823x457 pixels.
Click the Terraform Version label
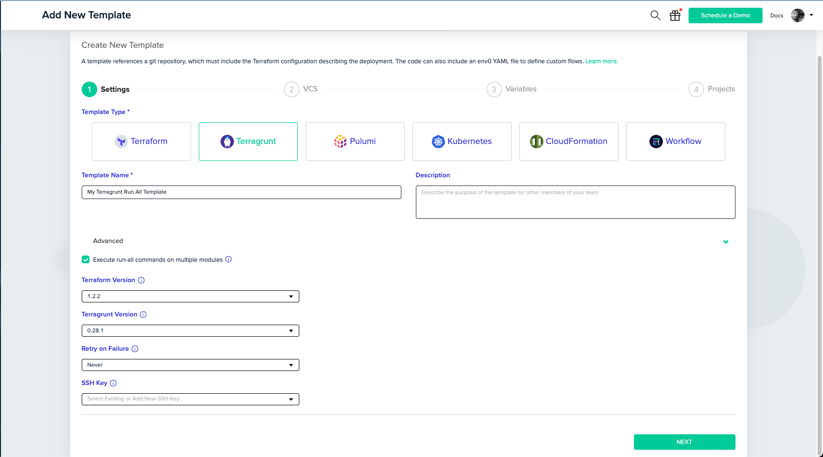coord(108,280)
